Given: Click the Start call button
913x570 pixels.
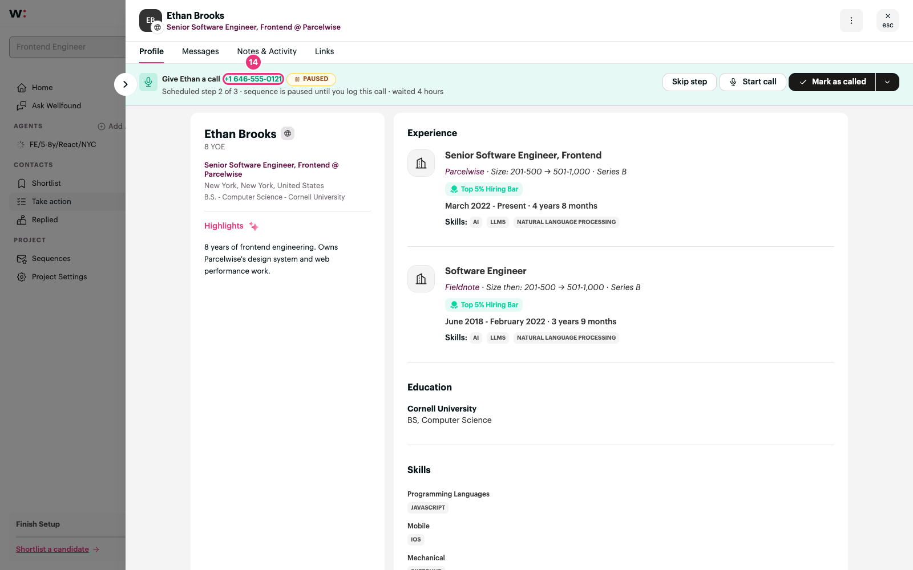Looking at the screenshot, I should (753, 82).
